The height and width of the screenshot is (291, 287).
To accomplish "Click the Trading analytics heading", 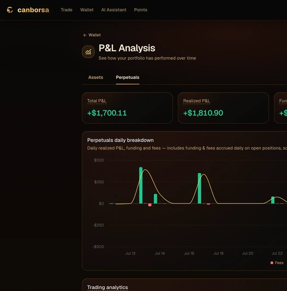I will [x=107, y=287].
